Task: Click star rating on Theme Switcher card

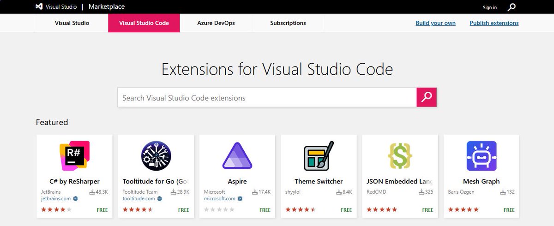Action: pos(301,209)
